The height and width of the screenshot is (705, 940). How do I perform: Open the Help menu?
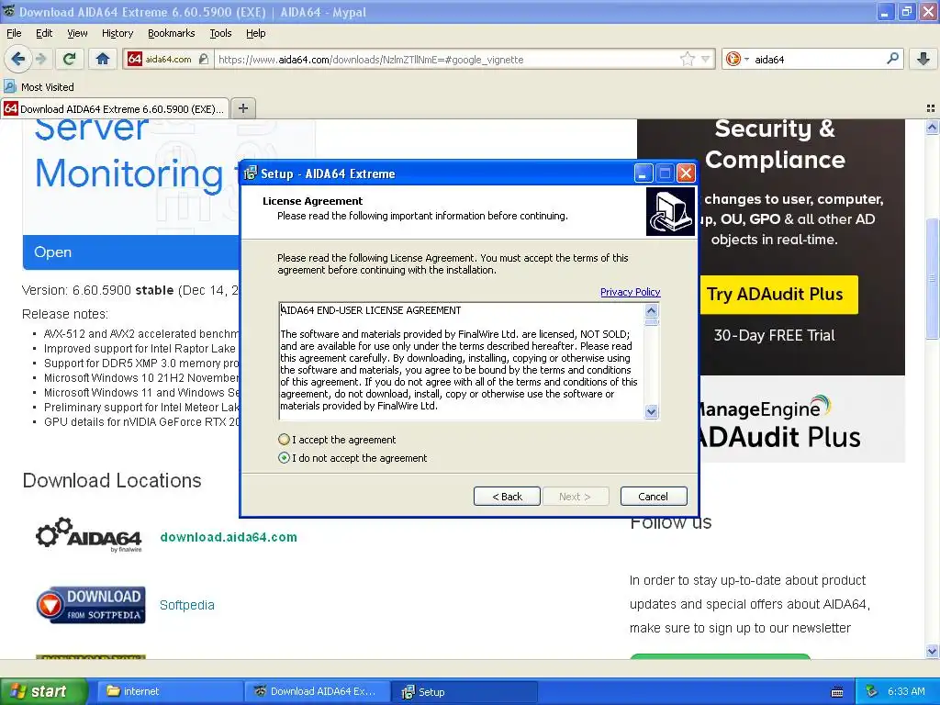tap(255, 33)
